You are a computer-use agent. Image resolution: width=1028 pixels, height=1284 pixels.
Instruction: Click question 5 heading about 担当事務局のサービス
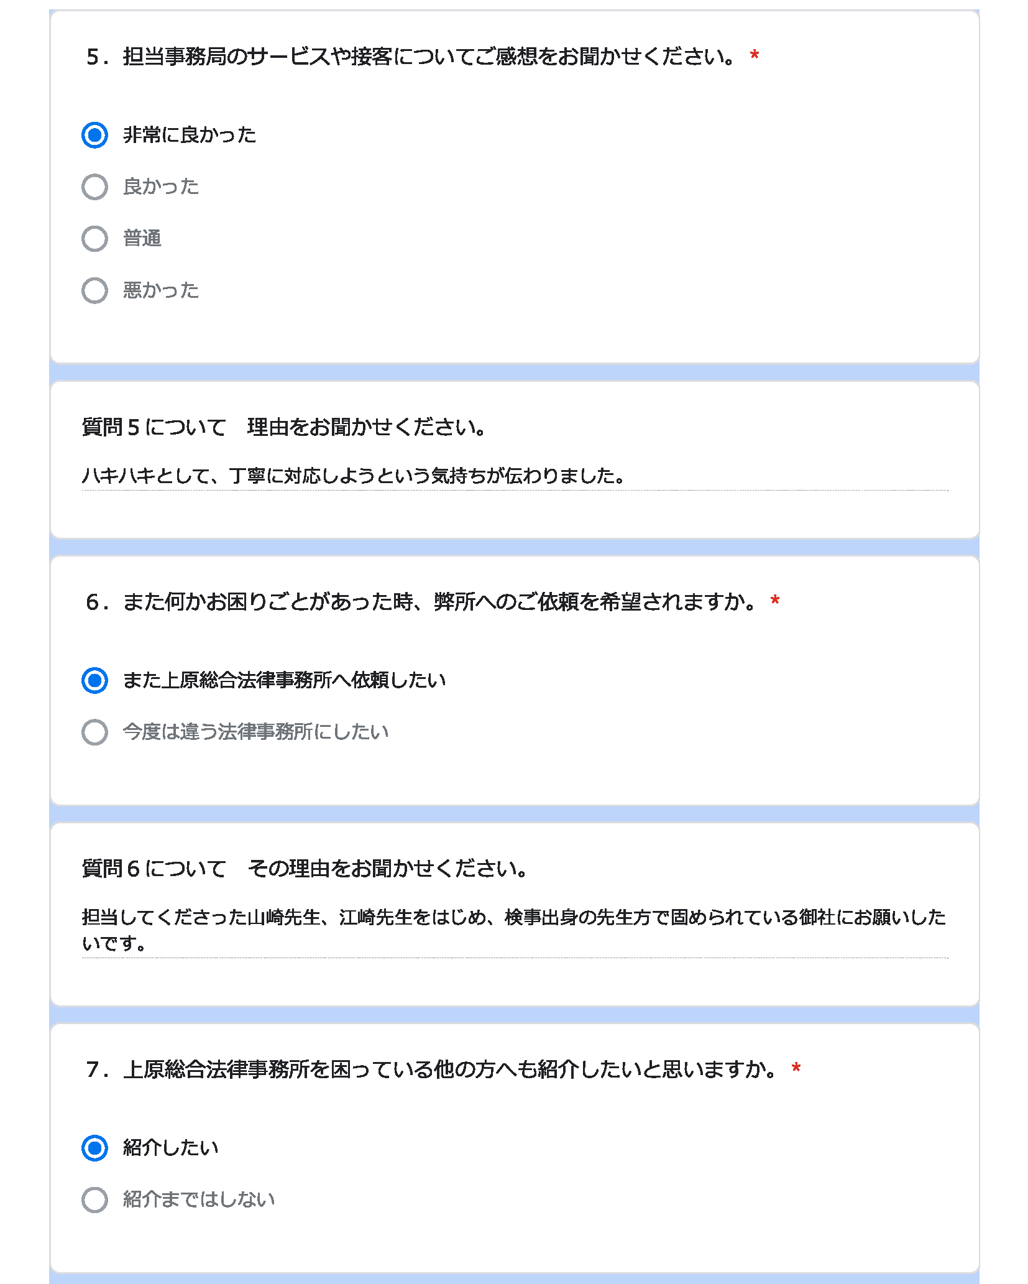click(x=423, y=57)
